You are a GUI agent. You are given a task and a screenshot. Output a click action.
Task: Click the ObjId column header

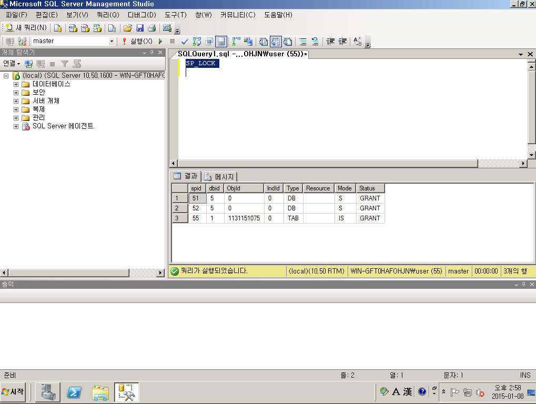tap(244, 188)
